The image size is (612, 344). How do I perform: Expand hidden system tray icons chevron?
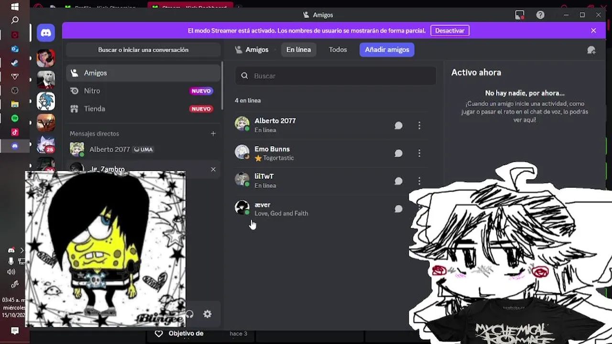pyautogui.click(x=22, y=250)
